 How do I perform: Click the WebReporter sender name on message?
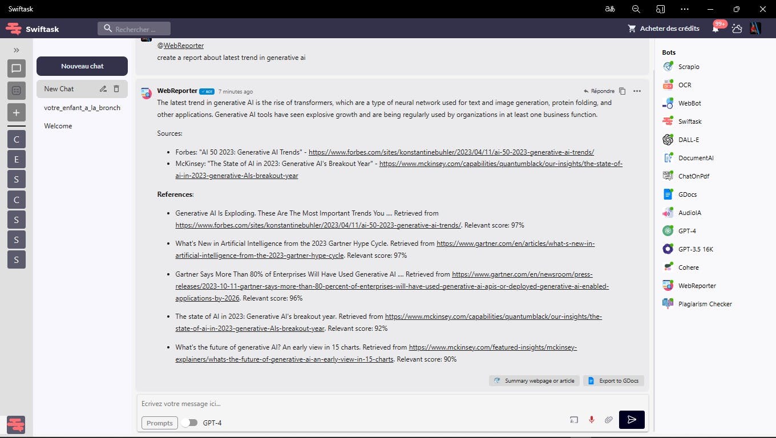177,91
